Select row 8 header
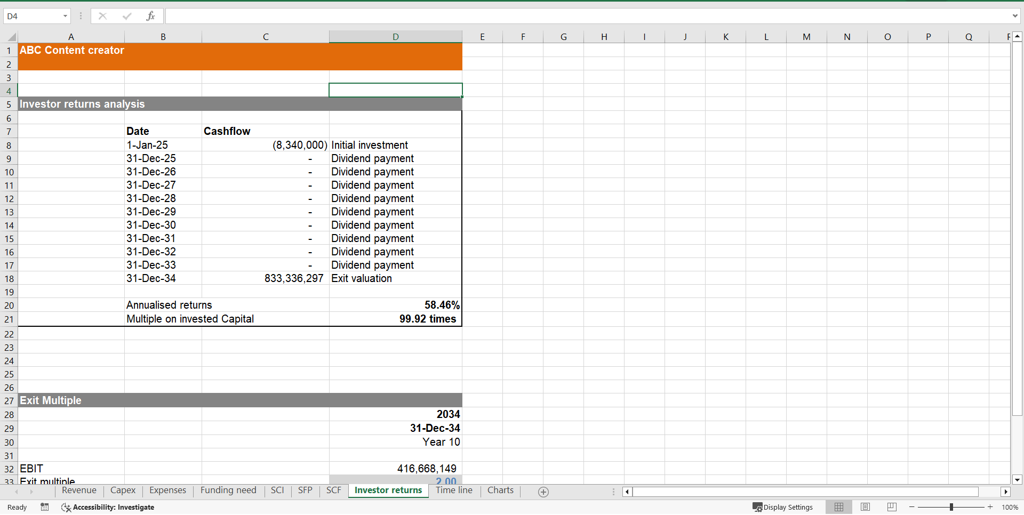The image size is (1024, 515). 9,145
